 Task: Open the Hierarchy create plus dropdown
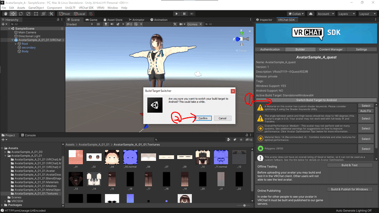[4, 24]
